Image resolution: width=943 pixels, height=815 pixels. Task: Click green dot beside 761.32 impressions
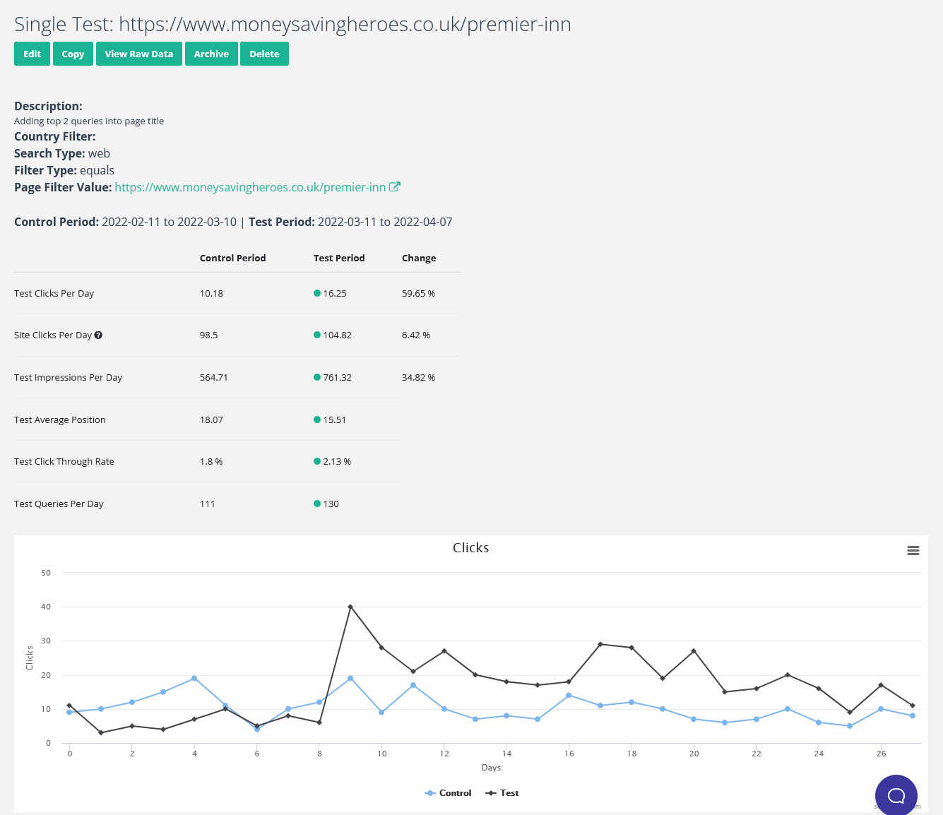click(317, 377)
